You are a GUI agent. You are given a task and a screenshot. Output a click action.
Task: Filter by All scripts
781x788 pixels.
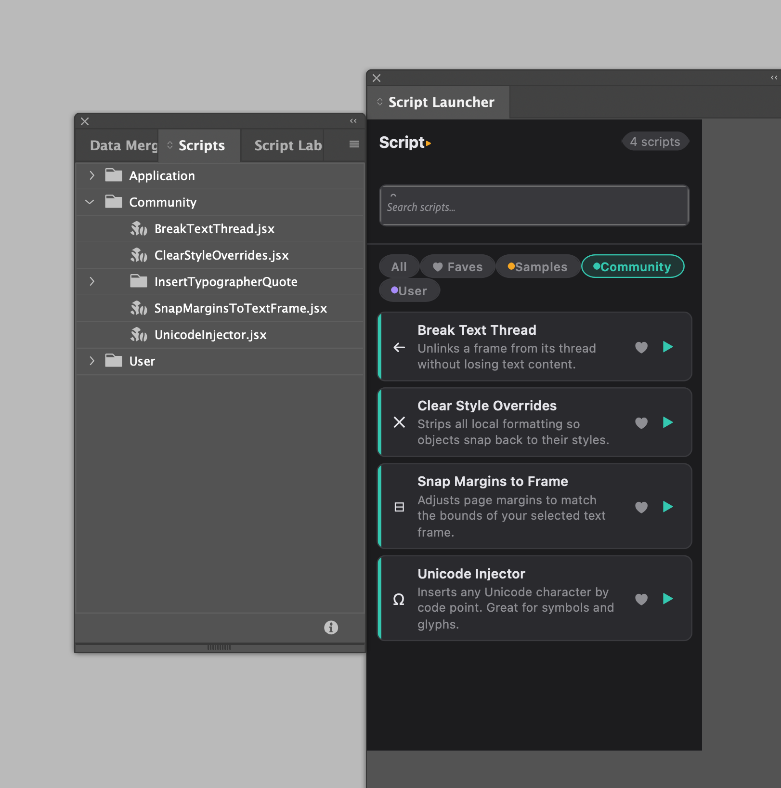[x=399, y=266]
